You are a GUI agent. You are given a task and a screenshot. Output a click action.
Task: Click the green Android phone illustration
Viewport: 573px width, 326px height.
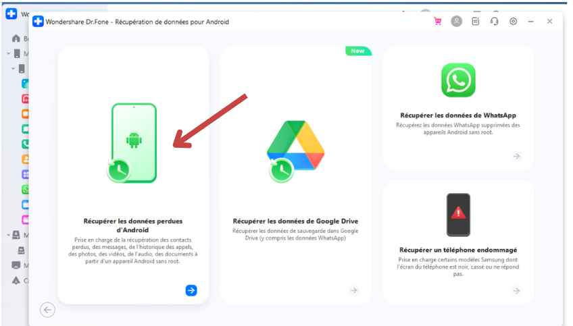(132, 143)
